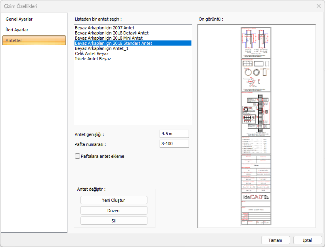Image resolution: width=325 pixels, height=247 pixels.
Task: Select Celik Antet Beyaz from list
Action: coord(92,54)
